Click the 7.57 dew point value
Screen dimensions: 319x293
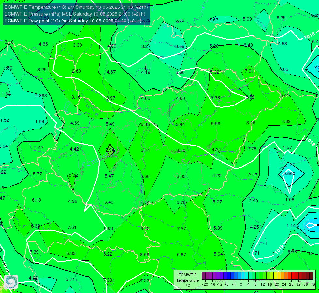(x=181, y=229)
